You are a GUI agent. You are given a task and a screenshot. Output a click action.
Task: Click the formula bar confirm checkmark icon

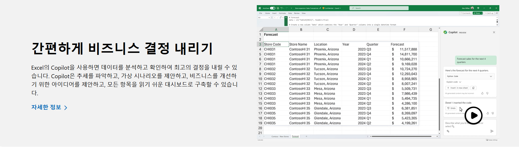277,18
